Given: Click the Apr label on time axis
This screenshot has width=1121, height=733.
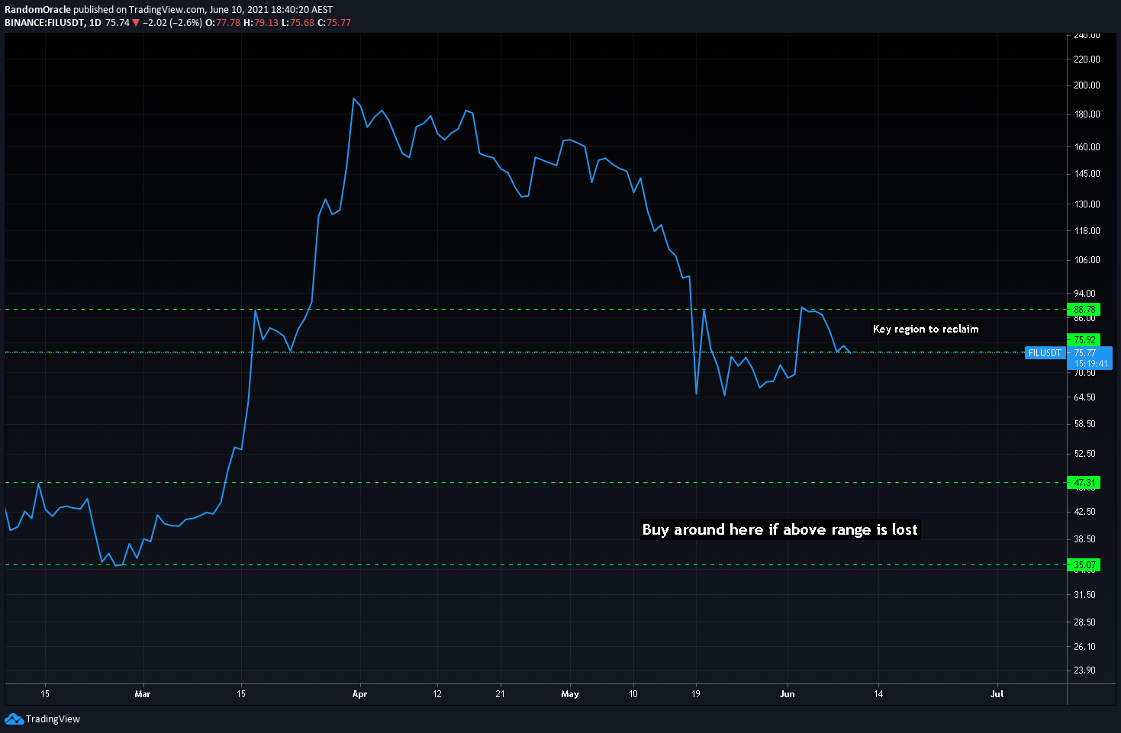Looking at the screenshot, I should pos(359,694).
